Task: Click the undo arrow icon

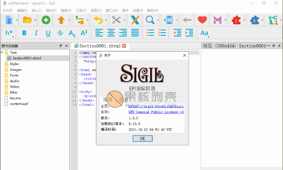Action: 98,20
